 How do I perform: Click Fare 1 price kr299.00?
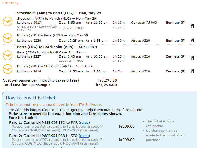(127, 126)
